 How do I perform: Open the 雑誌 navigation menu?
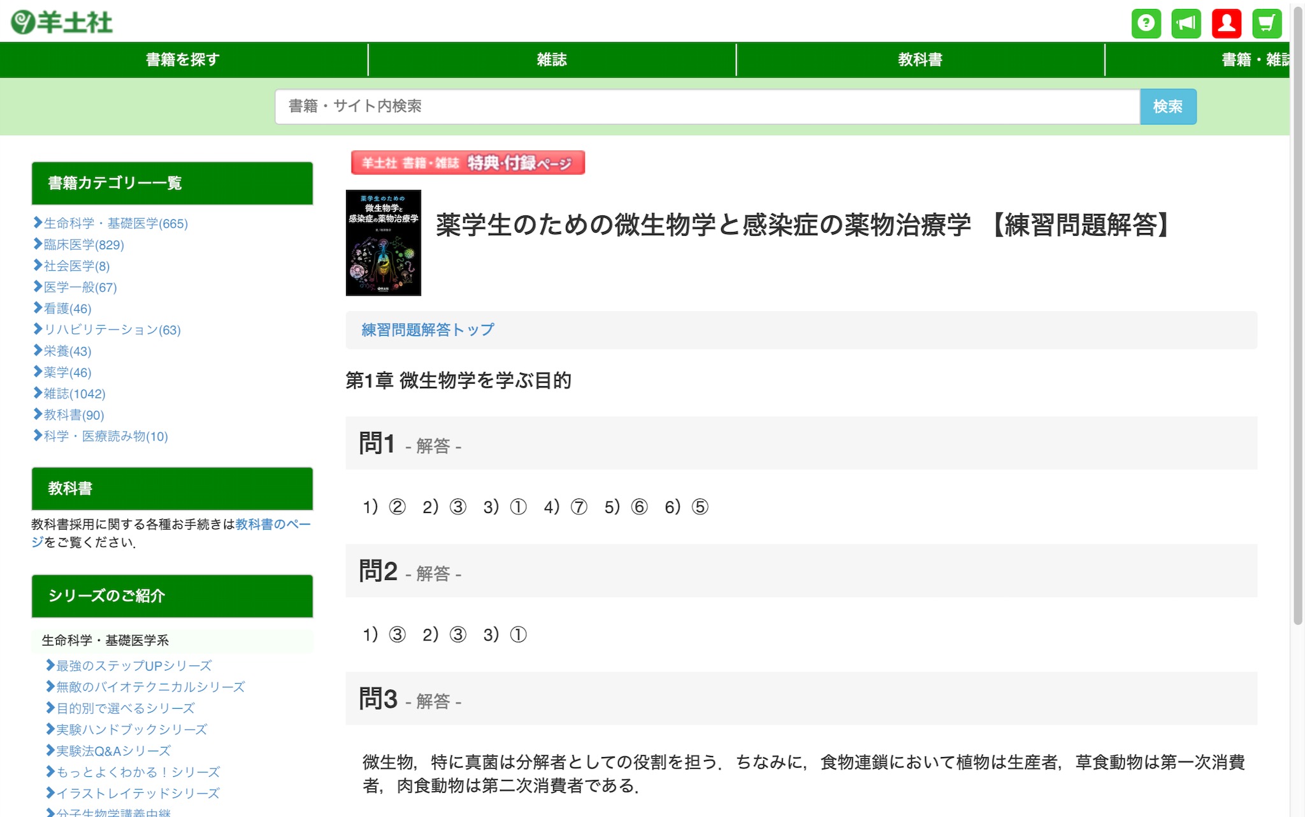click(551, 60)
